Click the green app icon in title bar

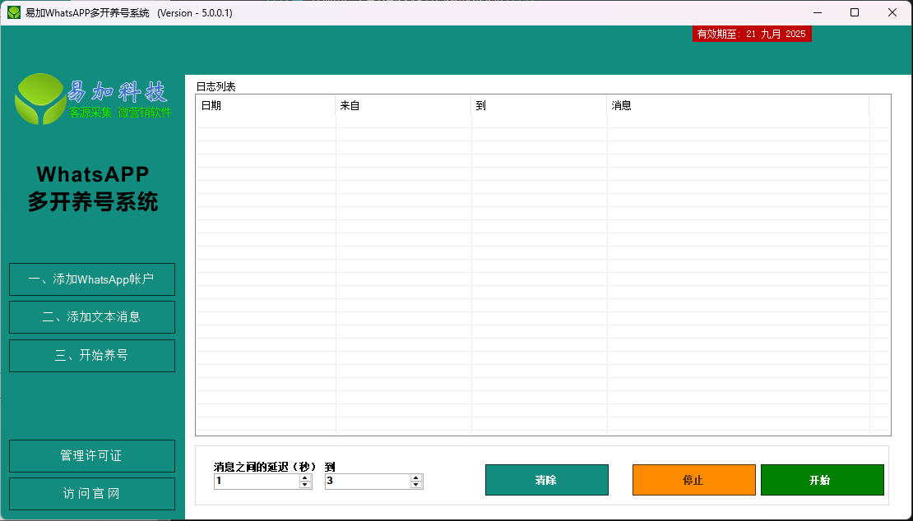(13, 13)
